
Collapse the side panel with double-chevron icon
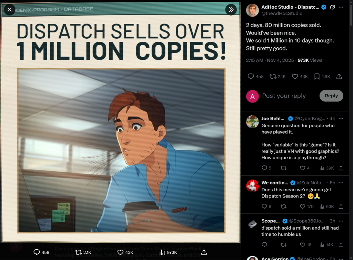pyautogui.click(x=231, y=10)
